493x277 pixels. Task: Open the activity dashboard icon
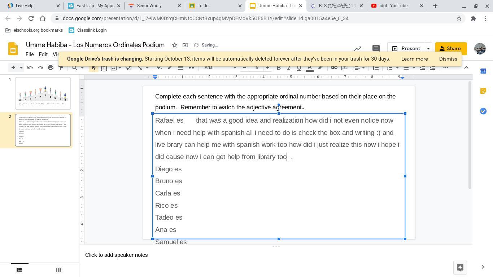[x=358, y=49]
